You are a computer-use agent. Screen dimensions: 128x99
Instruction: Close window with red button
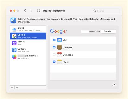[x=11, y=11]
